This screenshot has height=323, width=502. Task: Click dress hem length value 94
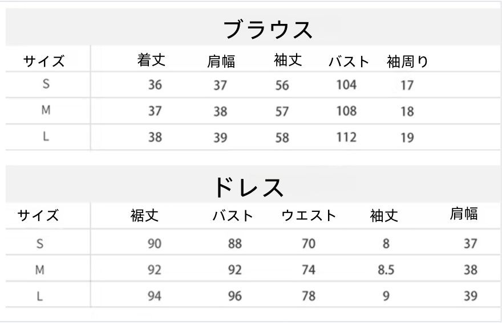point(155,296)
